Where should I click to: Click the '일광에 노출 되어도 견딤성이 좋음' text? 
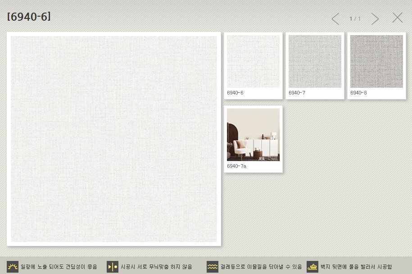click(59, 267)
